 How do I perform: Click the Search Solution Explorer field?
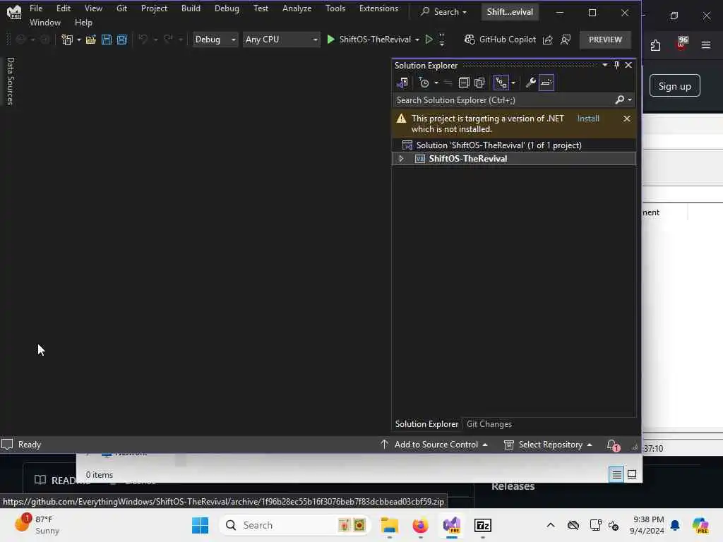503,100
